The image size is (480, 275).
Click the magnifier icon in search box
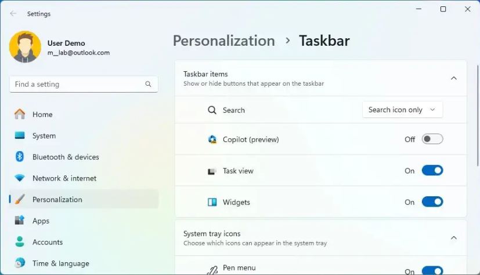coord(148,85)
